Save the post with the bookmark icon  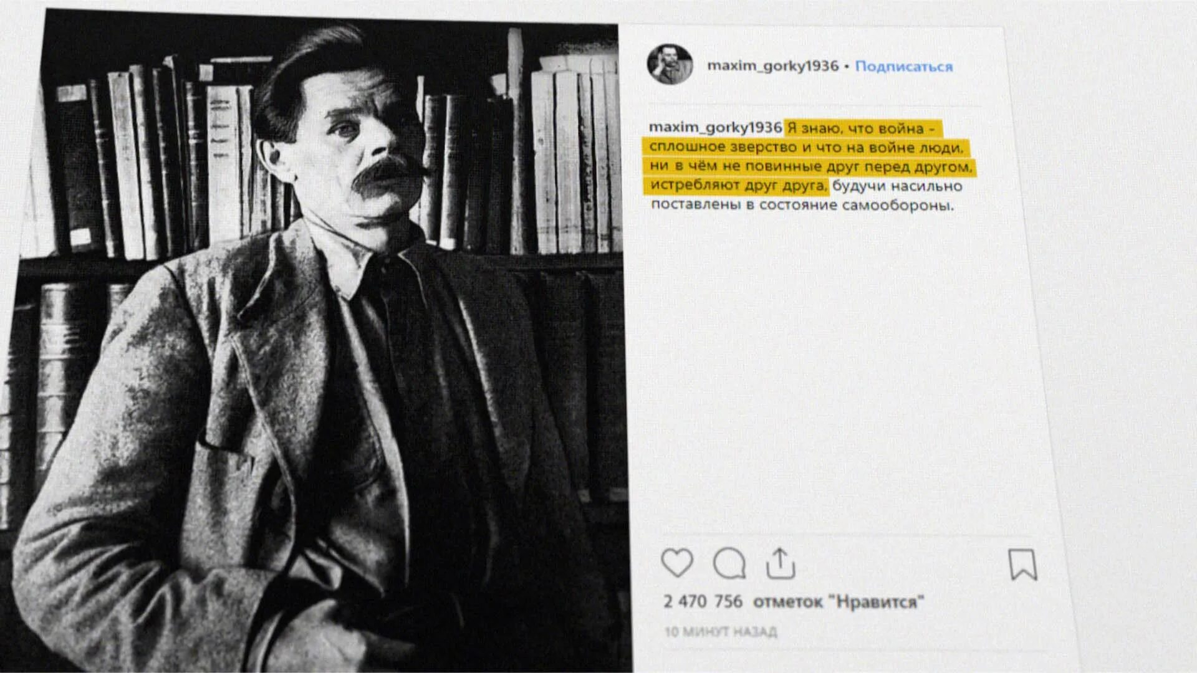[1022, 565]
